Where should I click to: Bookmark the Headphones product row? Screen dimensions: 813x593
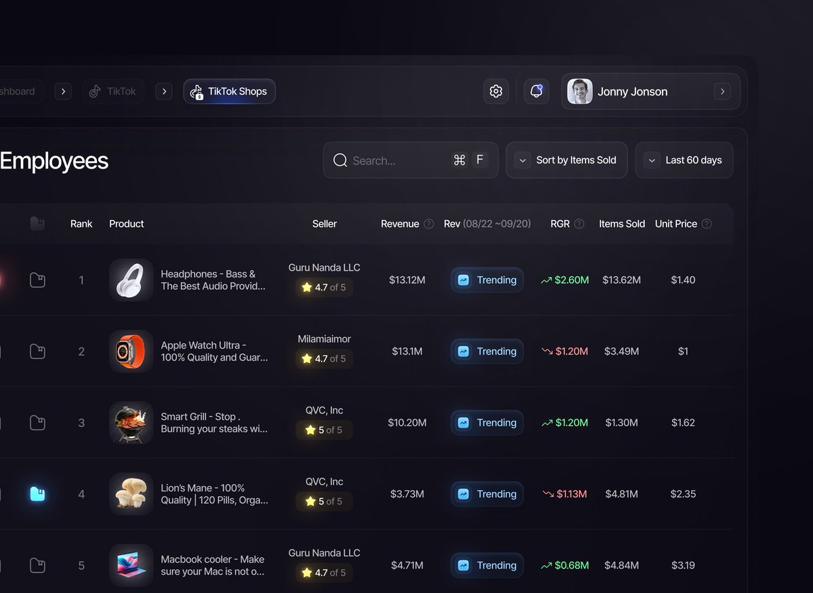(37, 280)
